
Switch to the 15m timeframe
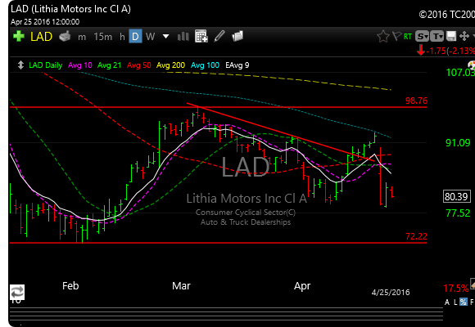coord(102,37)
